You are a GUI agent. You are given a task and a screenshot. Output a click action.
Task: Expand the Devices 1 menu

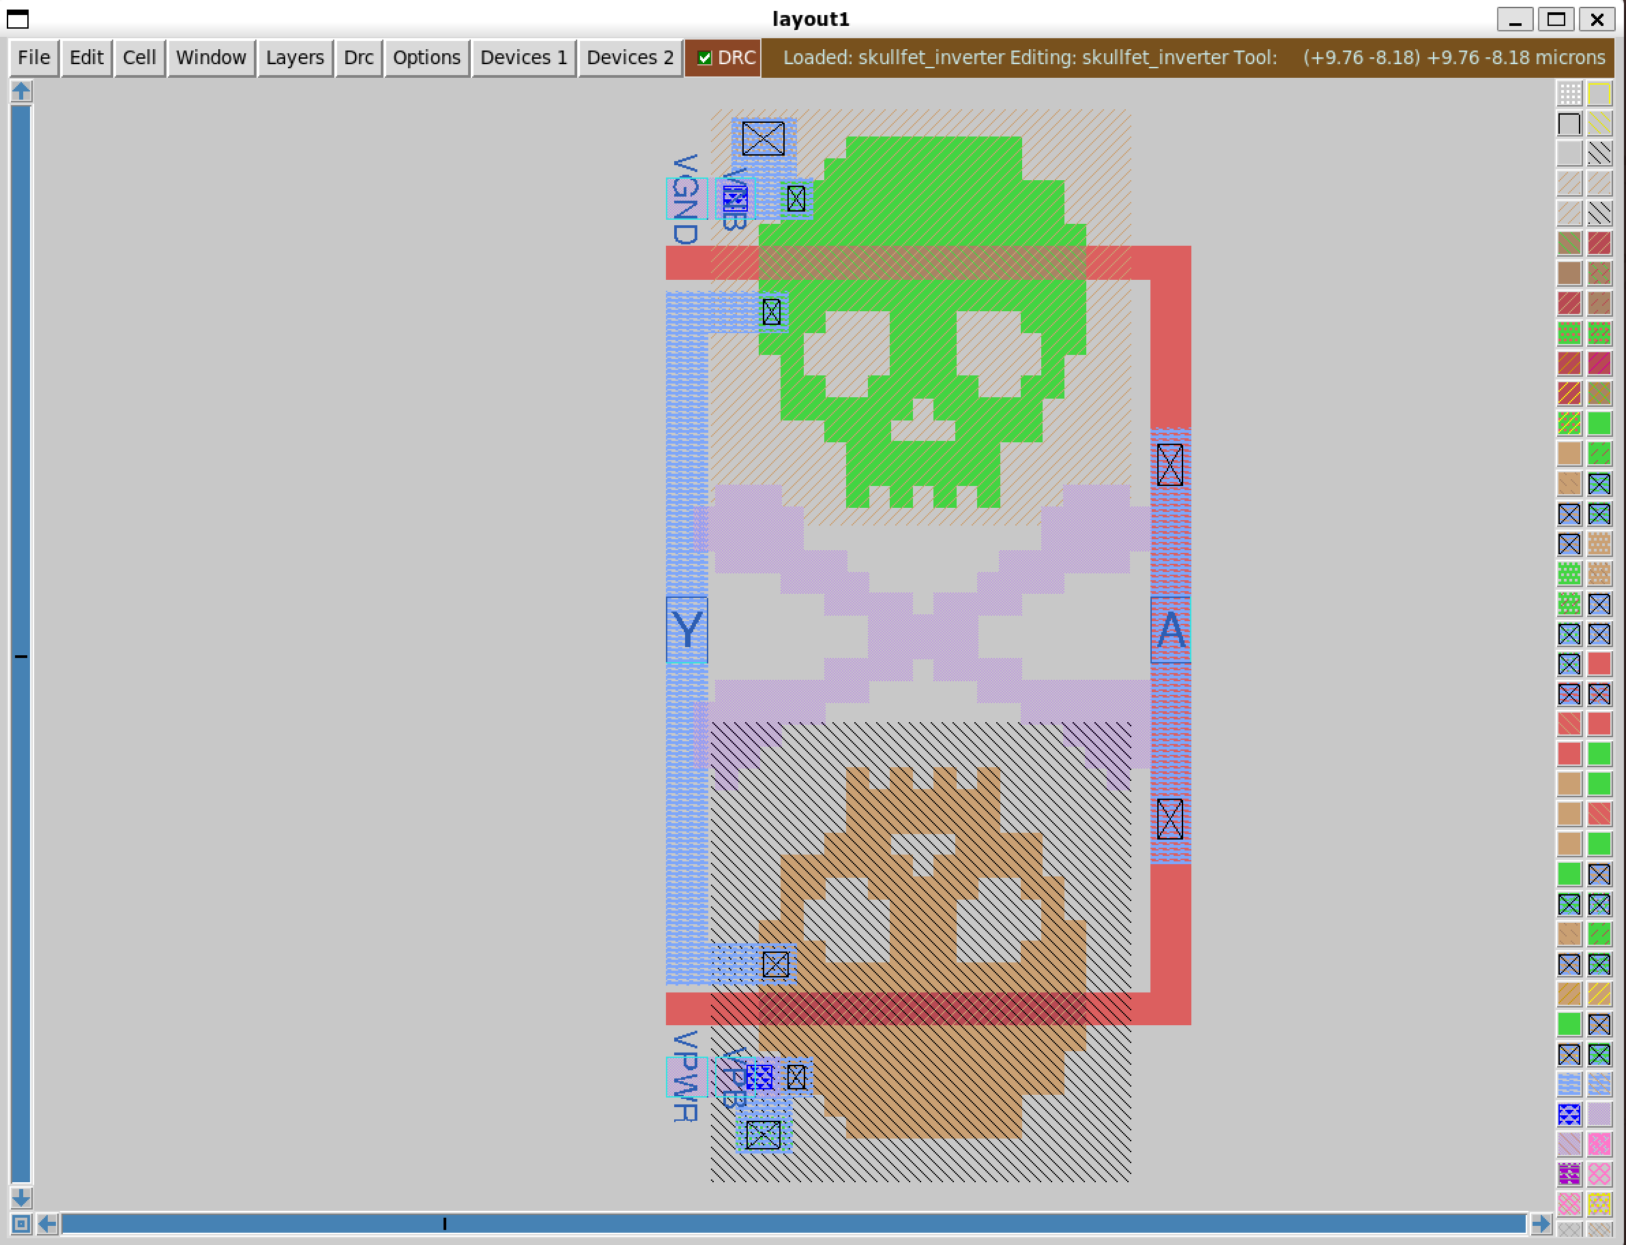523,58
